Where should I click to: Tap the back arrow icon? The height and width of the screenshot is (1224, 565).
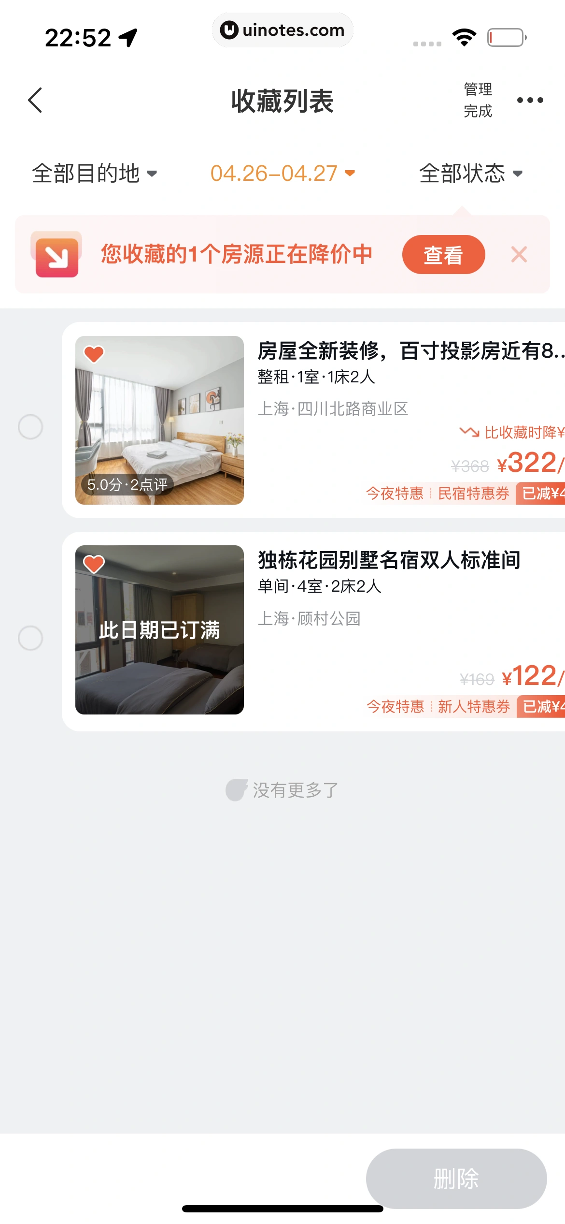35,100
